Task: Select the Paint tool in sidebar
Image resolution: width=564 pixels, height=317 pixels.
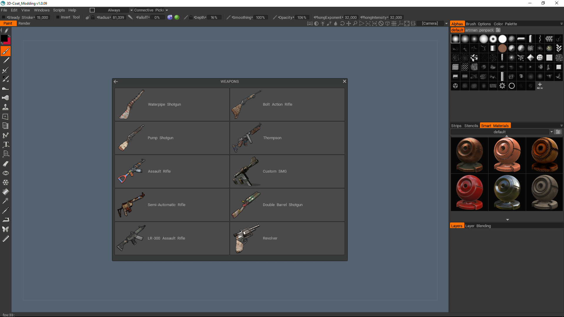Action: pos(5,51)
